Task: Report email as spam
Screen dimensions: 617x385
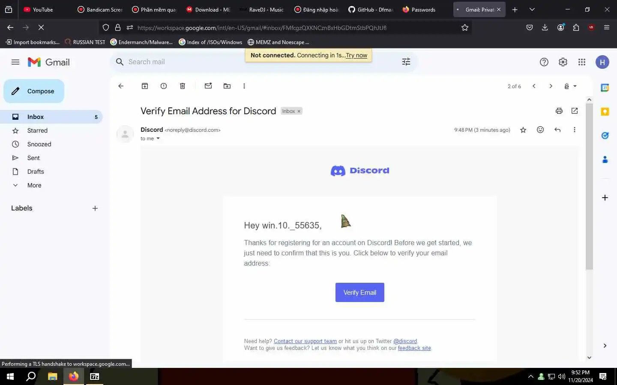Action: coord(164,86)
